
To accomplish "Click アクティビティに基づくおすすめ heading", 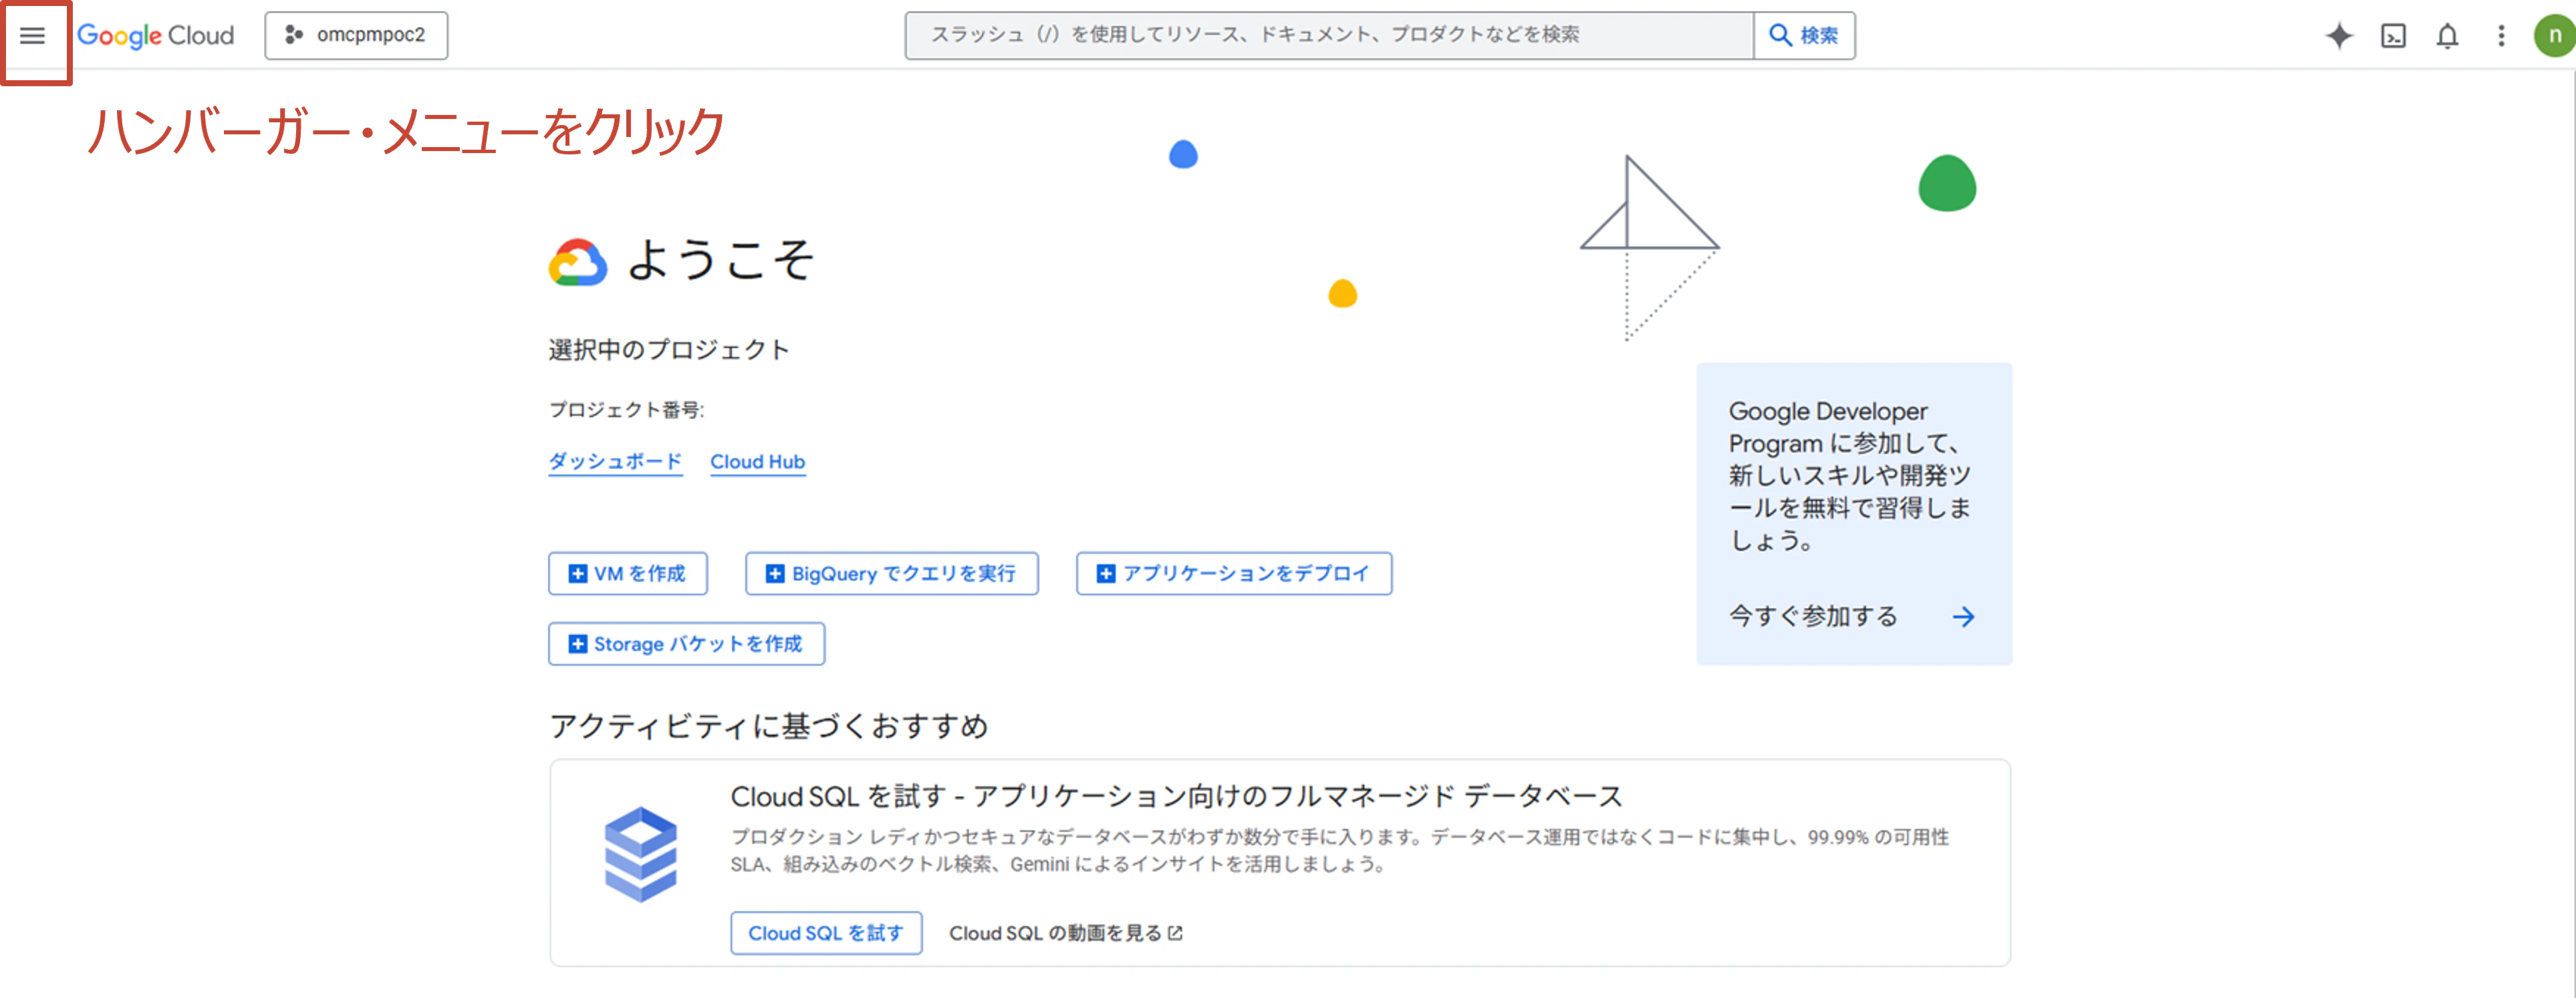I will click(768, 725).
